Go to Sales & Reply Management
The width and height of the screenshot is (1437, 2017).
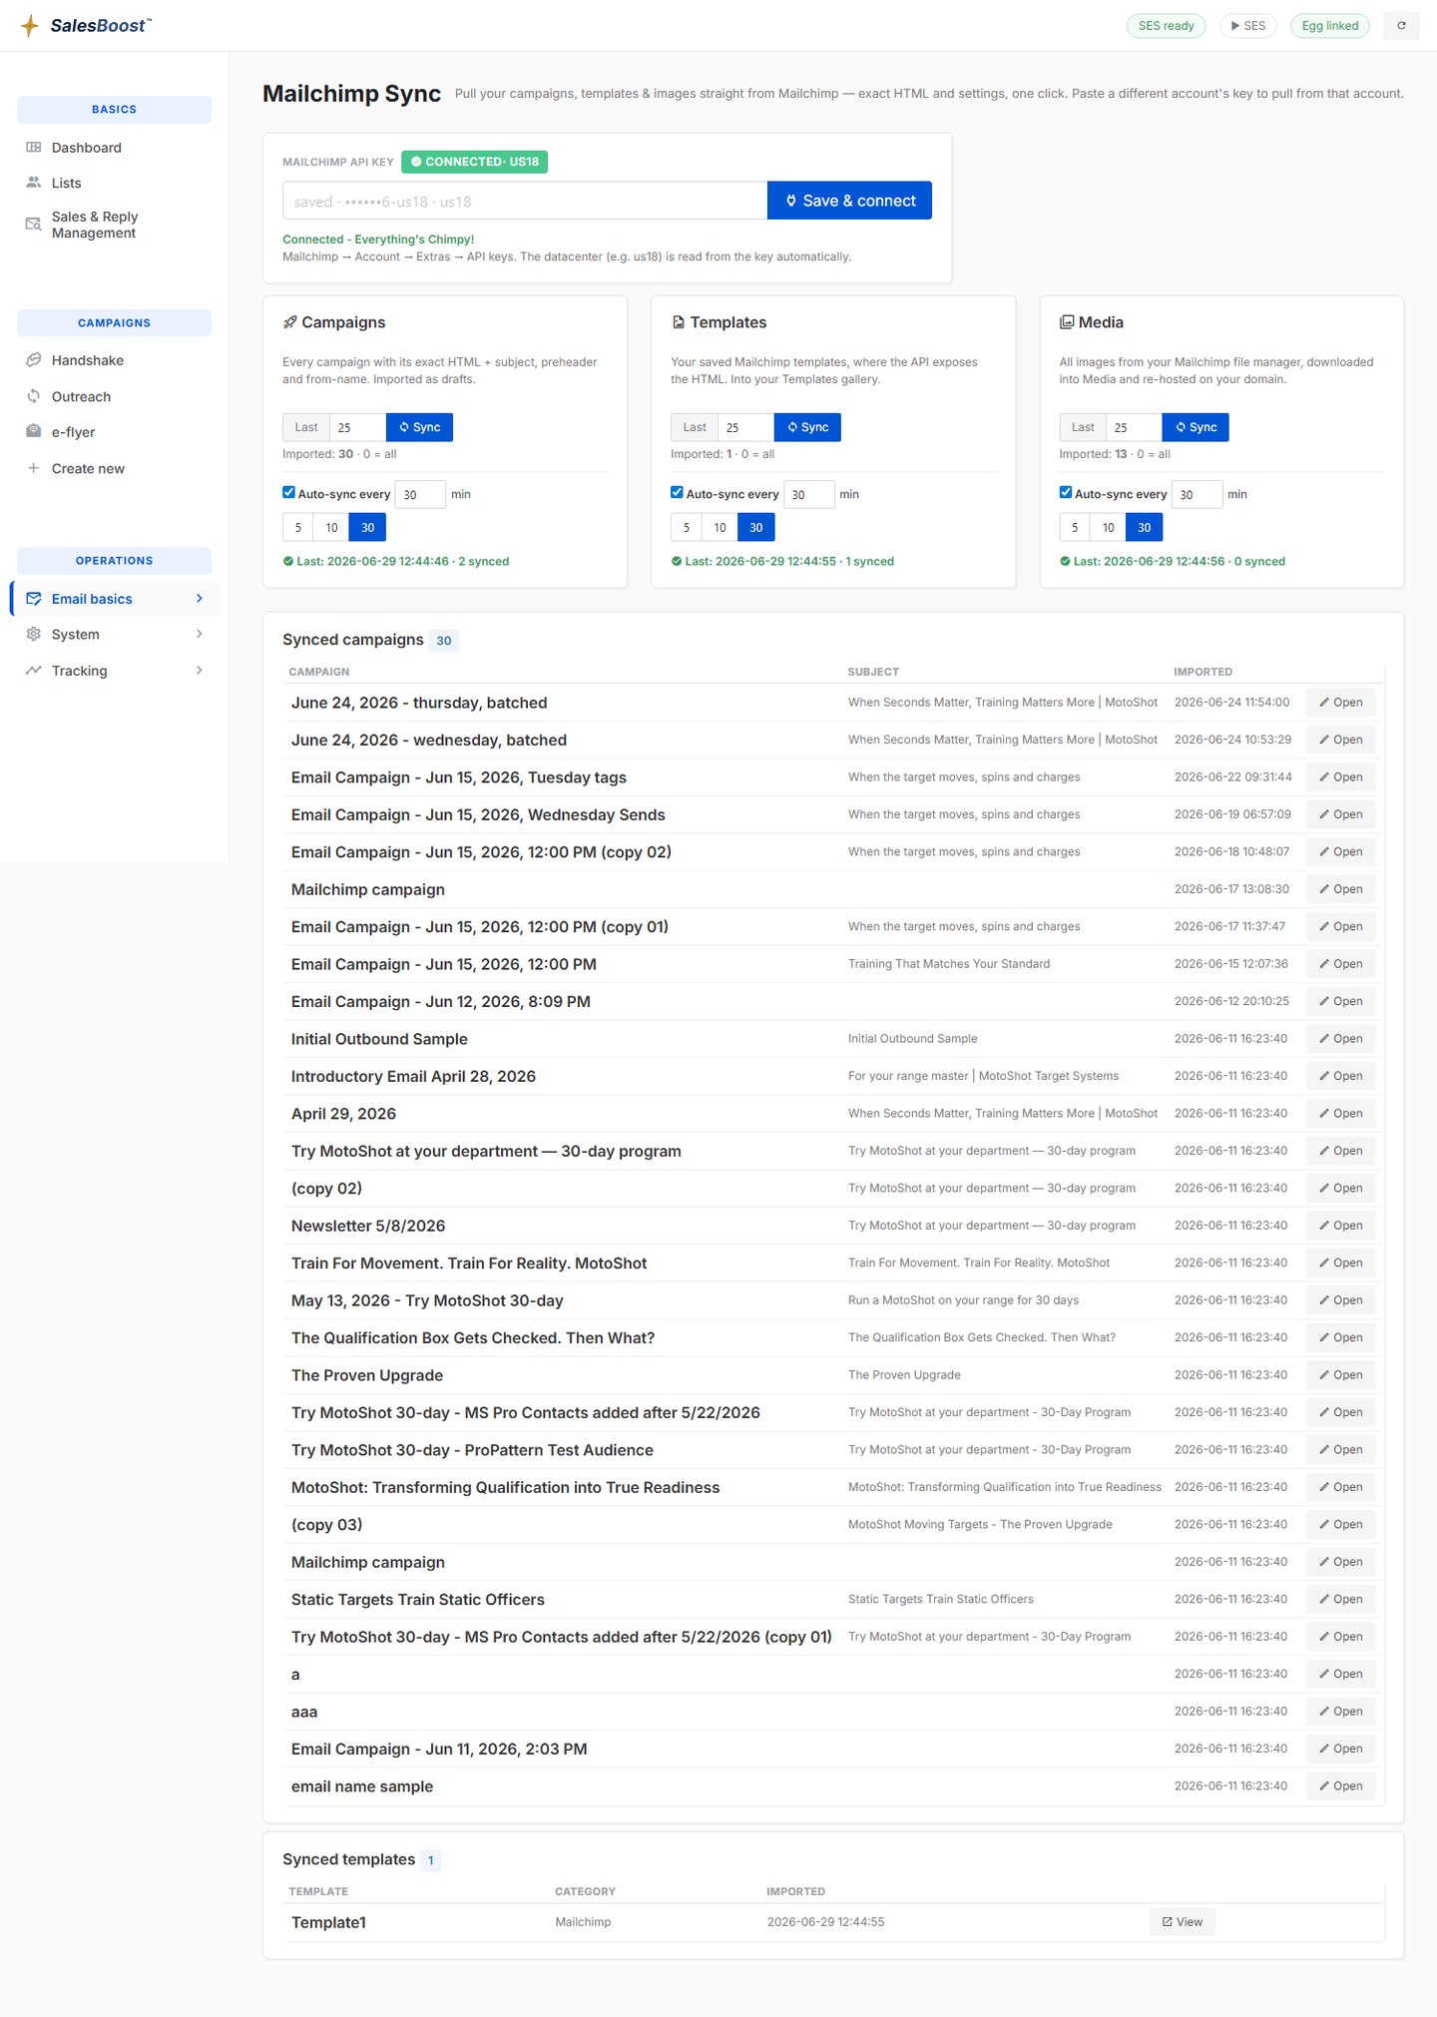click(95, 225)
